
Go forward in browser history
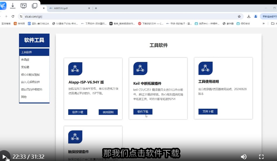6,16
